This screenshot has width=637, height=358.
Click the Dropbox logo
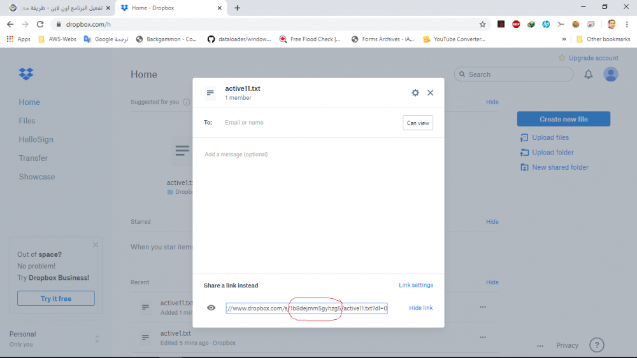pyautogui.click(x=26, y=74)
